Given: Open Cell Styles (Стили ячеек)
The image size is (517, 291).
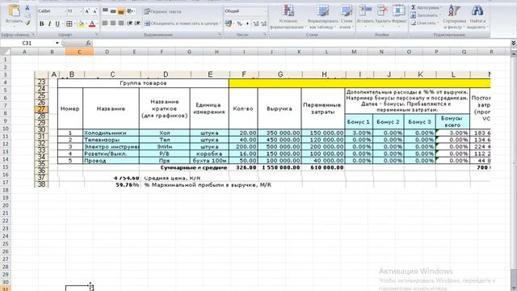Looking at the screenshot, I should 347,16.
